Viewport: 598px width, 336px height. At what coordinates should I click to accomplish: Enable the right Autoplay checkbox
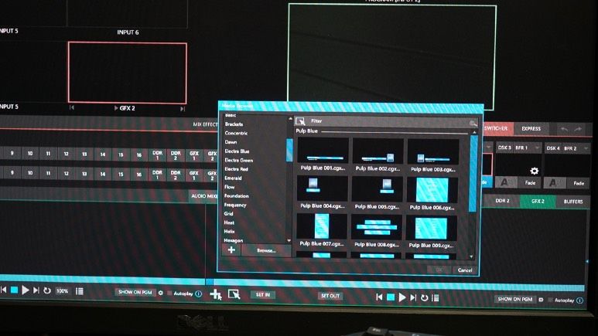(x=549, y=300)
